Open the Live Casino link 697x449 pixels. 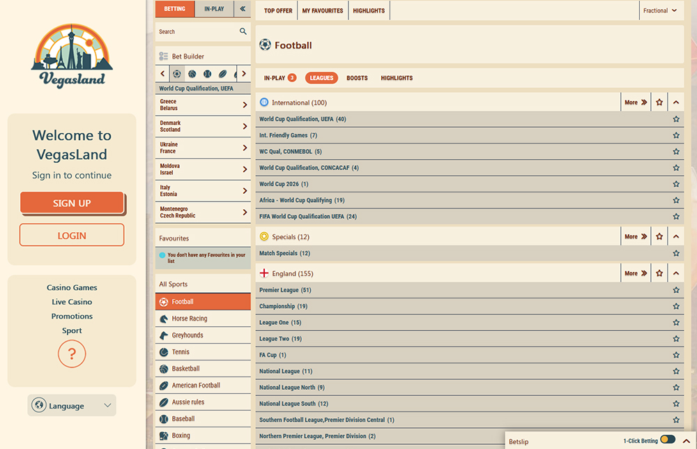[x=72, y=302]
